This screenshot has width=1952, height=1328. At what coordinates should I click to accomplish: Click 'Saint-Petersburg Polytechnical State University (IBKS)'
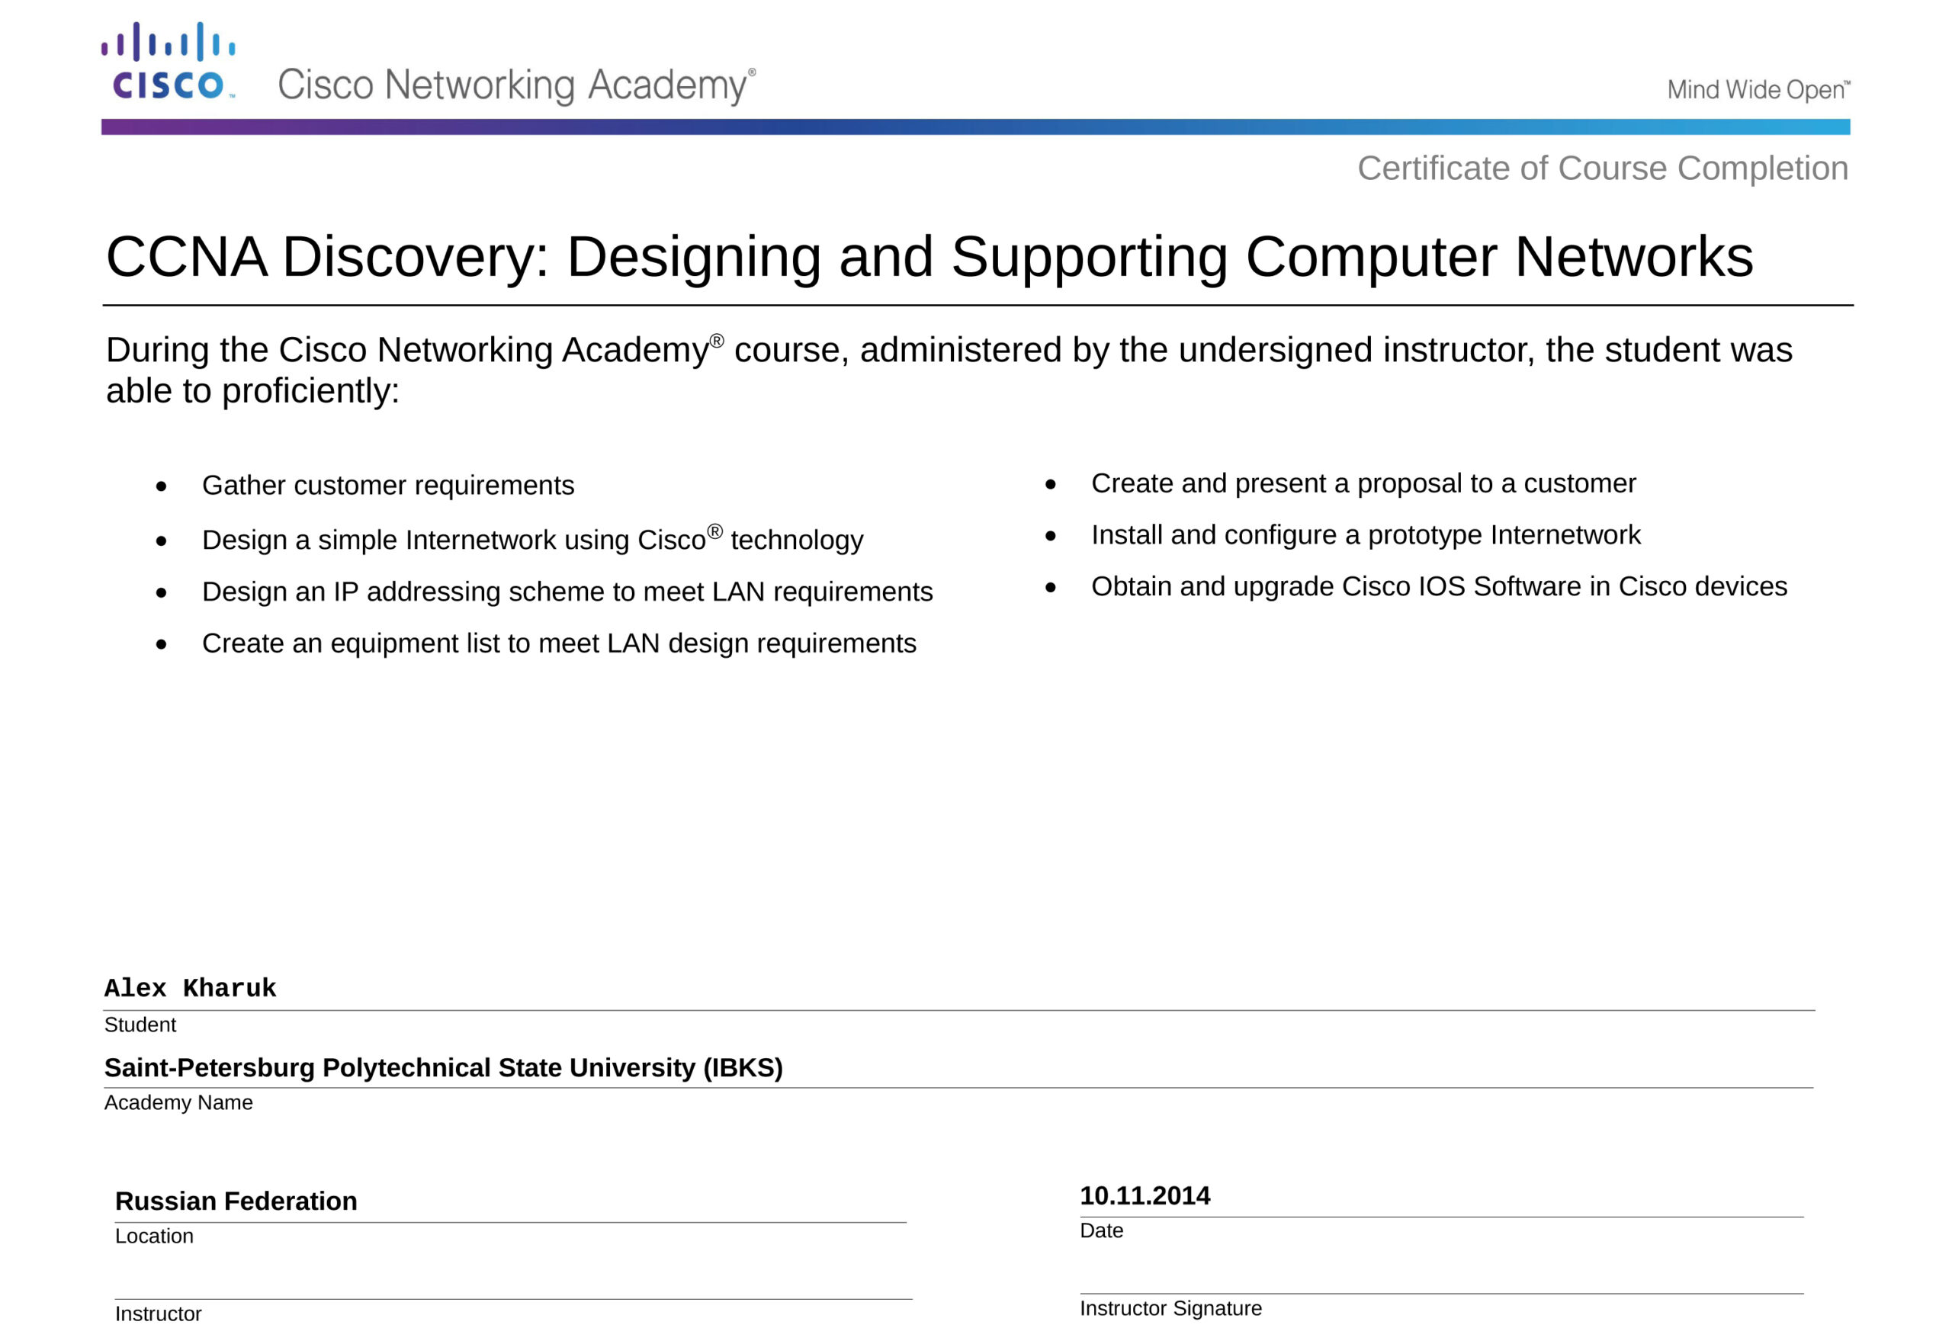pos(444,1067)
